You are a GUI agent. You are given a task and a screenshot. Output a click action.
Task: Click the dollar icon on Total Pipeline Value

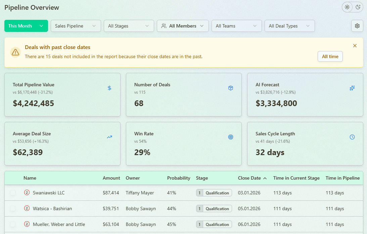[109, 88]
